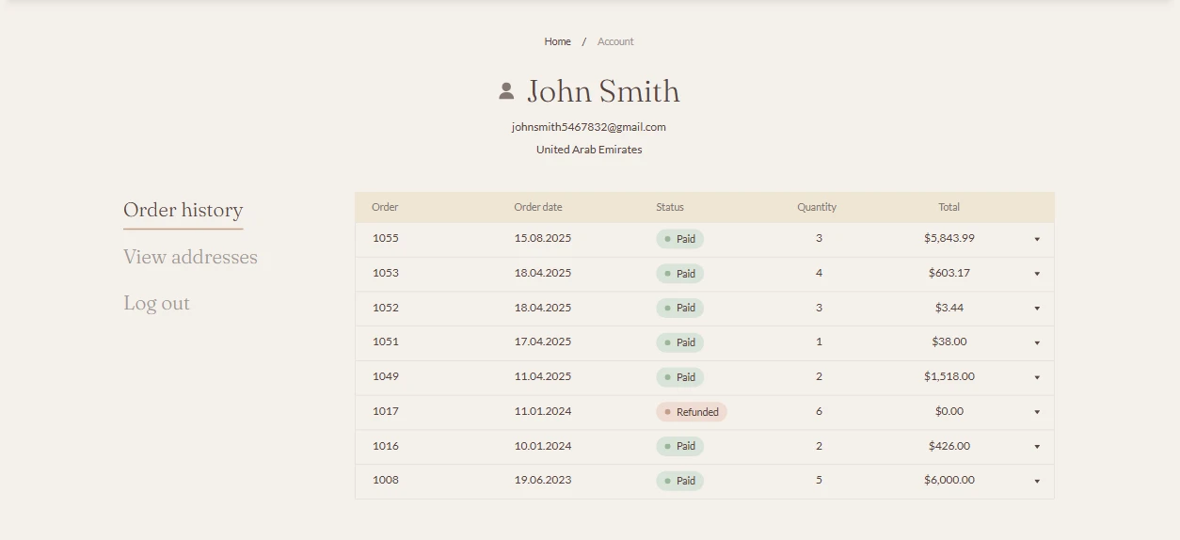The height and width of the screenshot is (540, 1180).
Task: Select order number 1053
Action: 386,273
